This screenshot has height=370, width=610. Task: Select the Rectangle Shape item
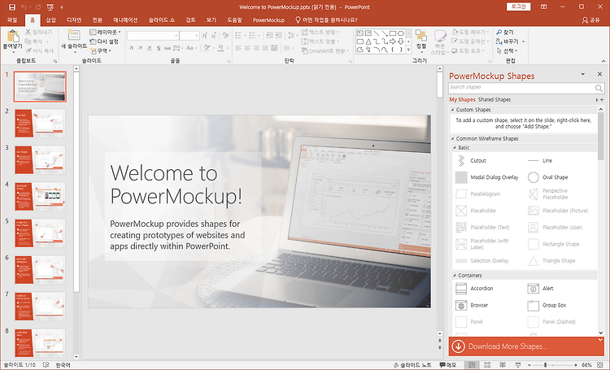click(x=553, y=244)
